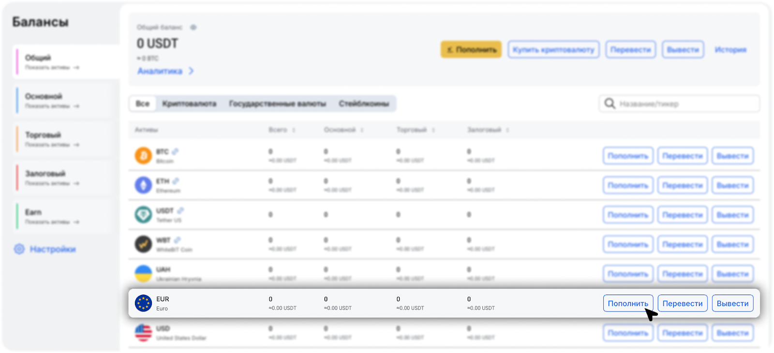Click Пополнить in the EUR row
The image size is (774, 353).
(628, 303)
